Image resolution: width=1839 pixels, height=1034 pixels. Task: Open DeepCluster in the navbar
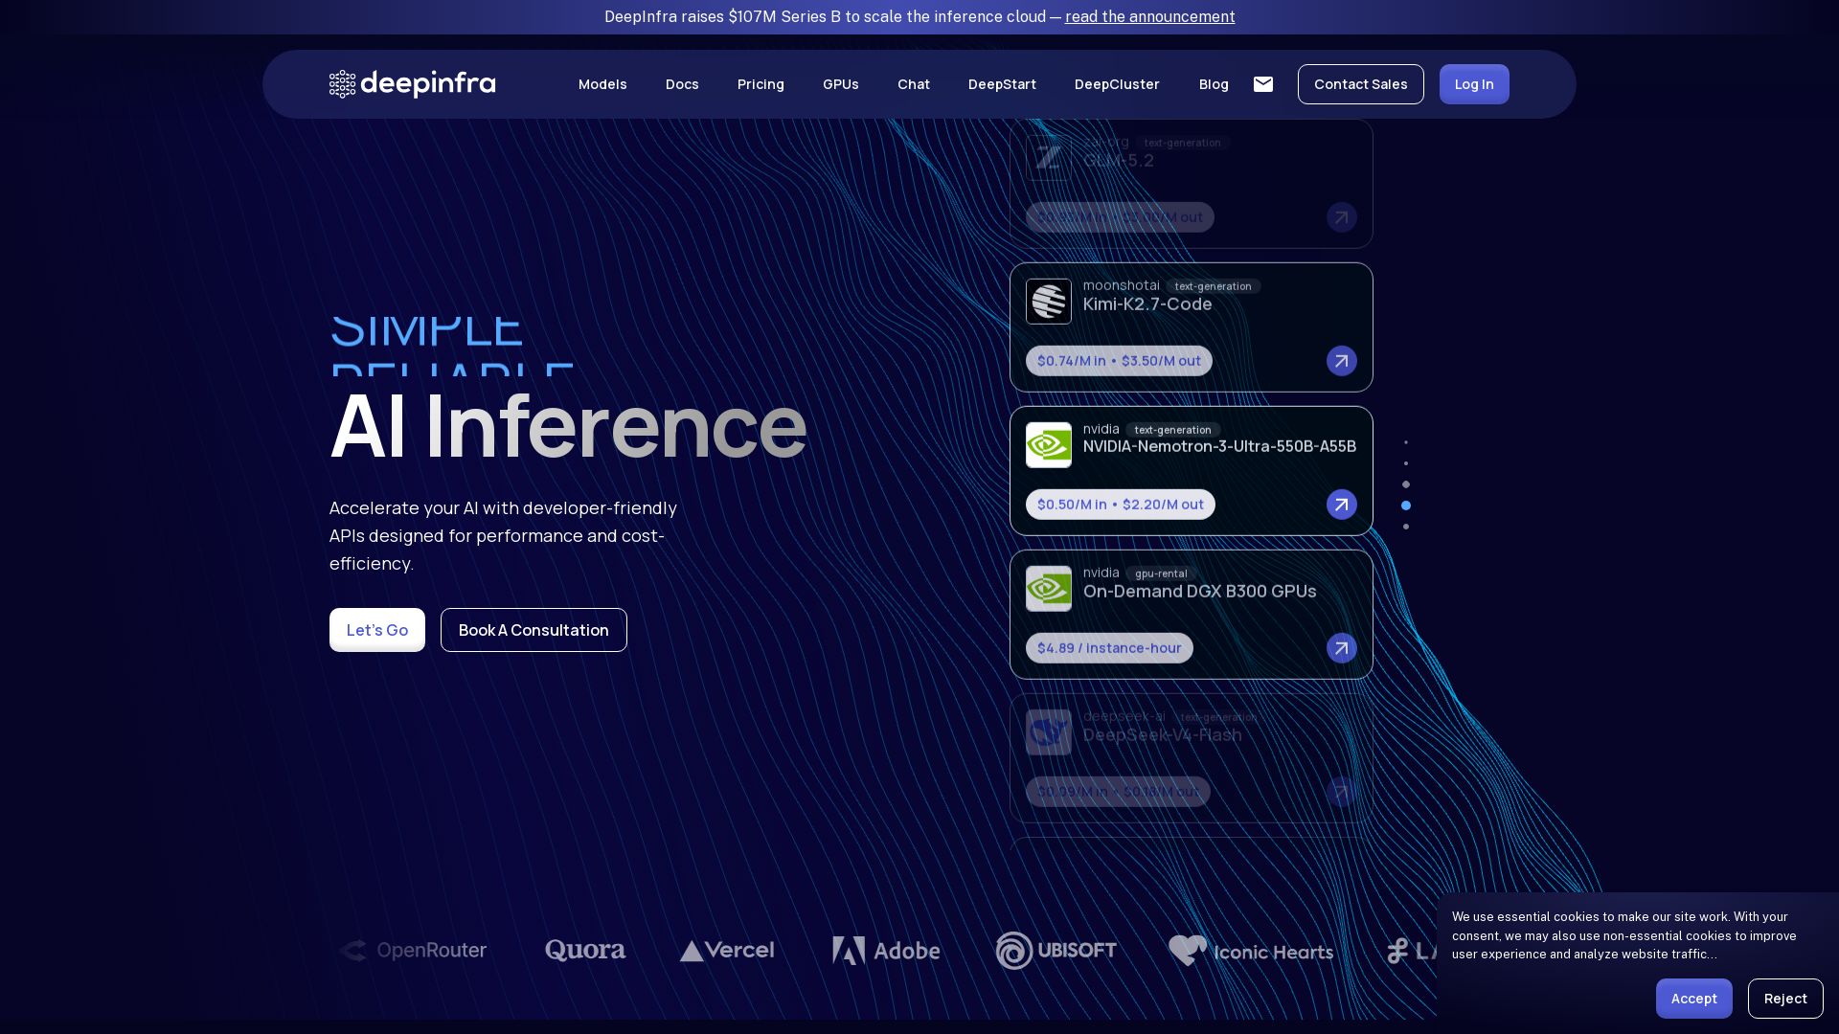[1117, 84]
